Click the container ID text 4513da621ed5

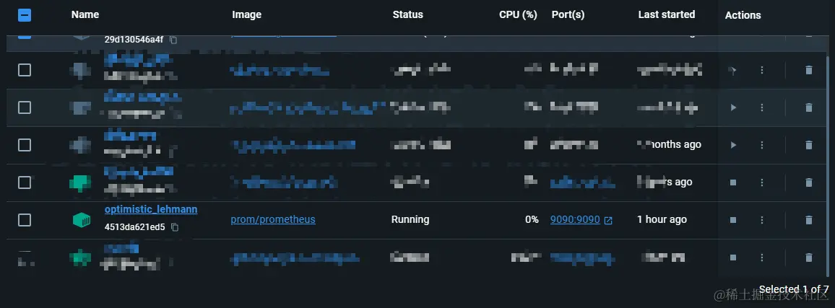pos(135,227)
